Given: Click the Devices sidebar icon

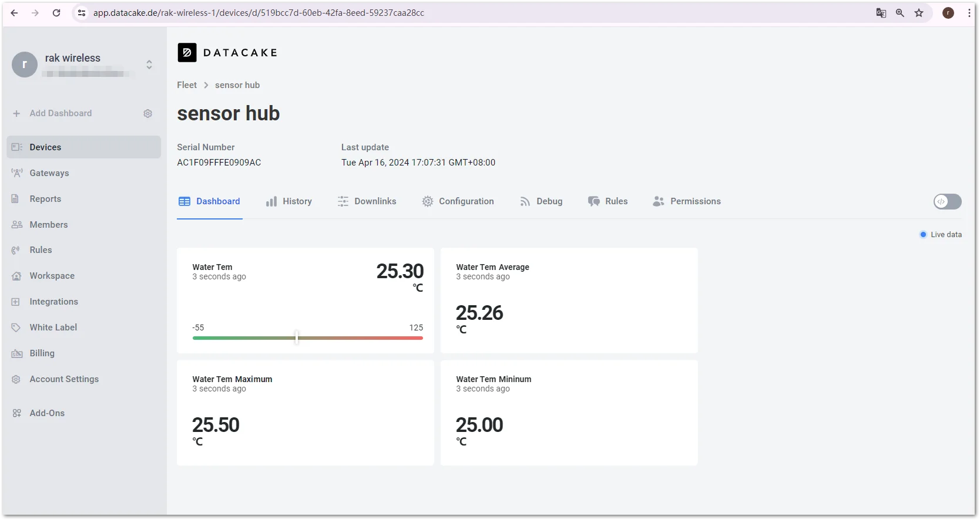Looking at the screenshot, I should [x=17, y=147].
